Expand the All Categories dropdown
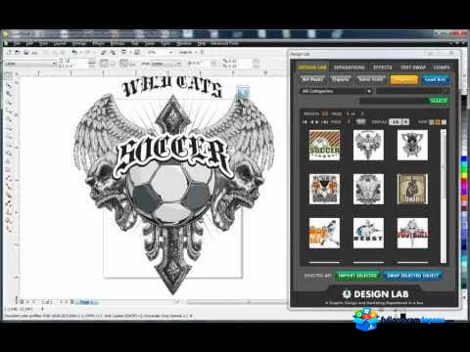This screenshot has width=470, height=352. click(x=336, y=91)
